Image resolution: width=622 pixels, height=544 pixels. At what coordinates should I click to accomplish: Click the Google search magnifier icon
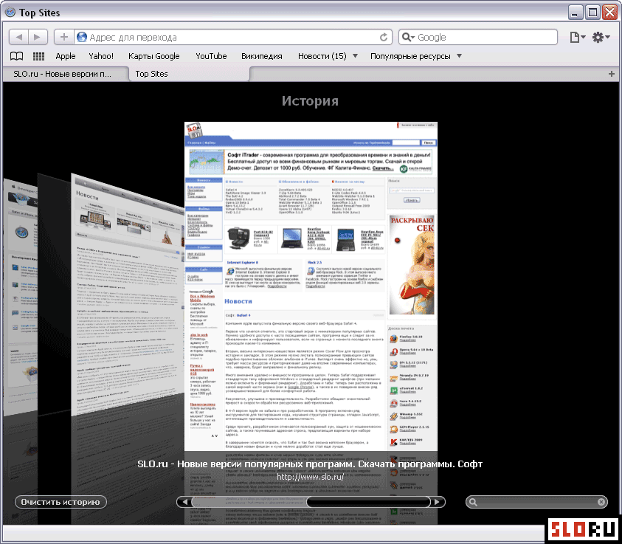click(x=407, y=38)
